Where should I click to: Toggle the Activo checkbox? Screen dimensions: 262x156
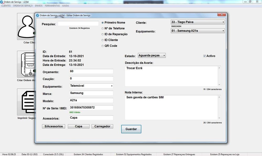point(205,56)
